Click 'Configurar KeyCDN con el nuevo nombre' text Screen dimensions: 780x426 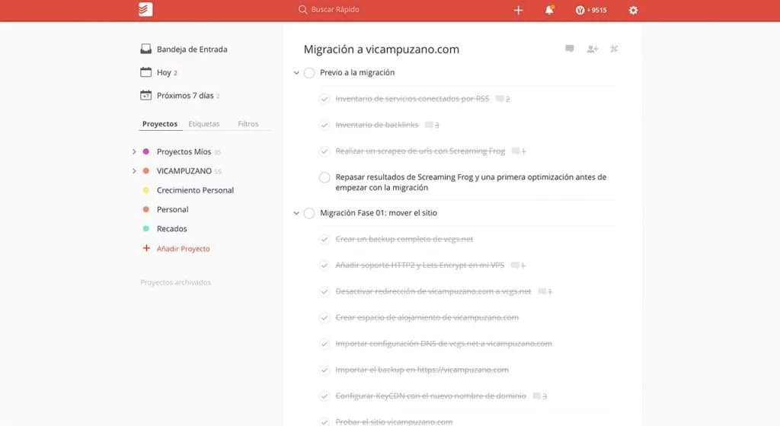(x=431, y=396)
